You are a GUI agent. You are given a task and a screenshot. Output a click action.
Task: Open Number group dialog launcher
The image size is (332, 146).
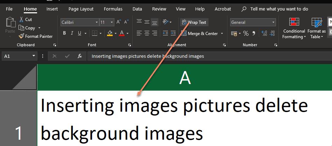point(276,45)
